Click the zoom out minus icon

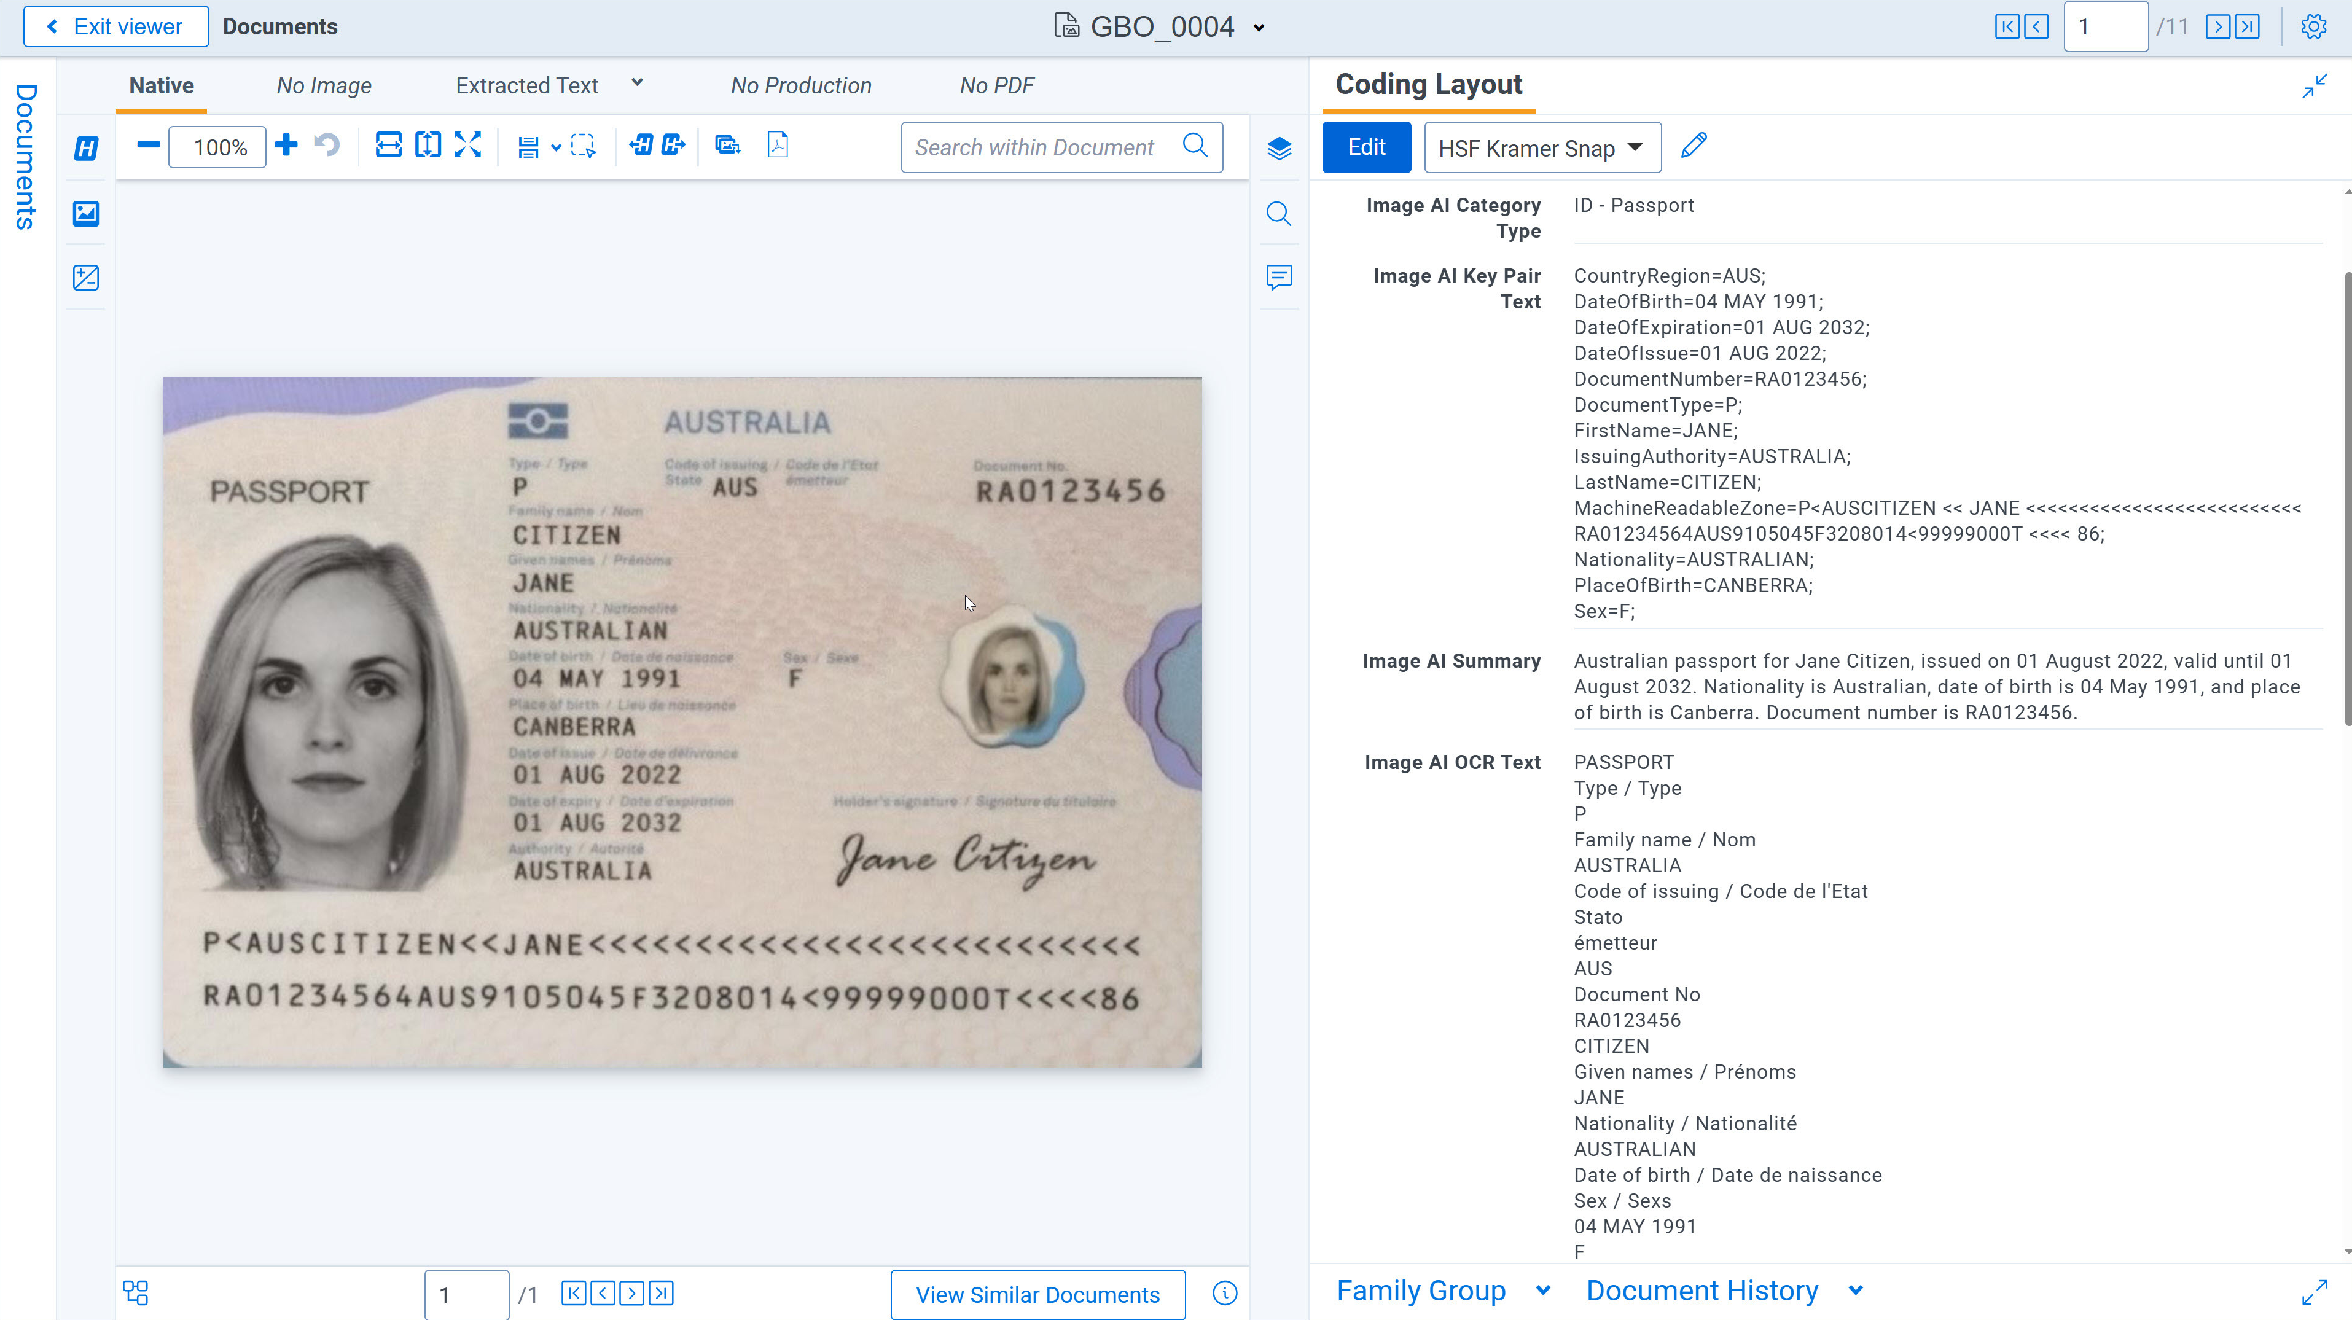pyautogui.click(x=148, y=145)
